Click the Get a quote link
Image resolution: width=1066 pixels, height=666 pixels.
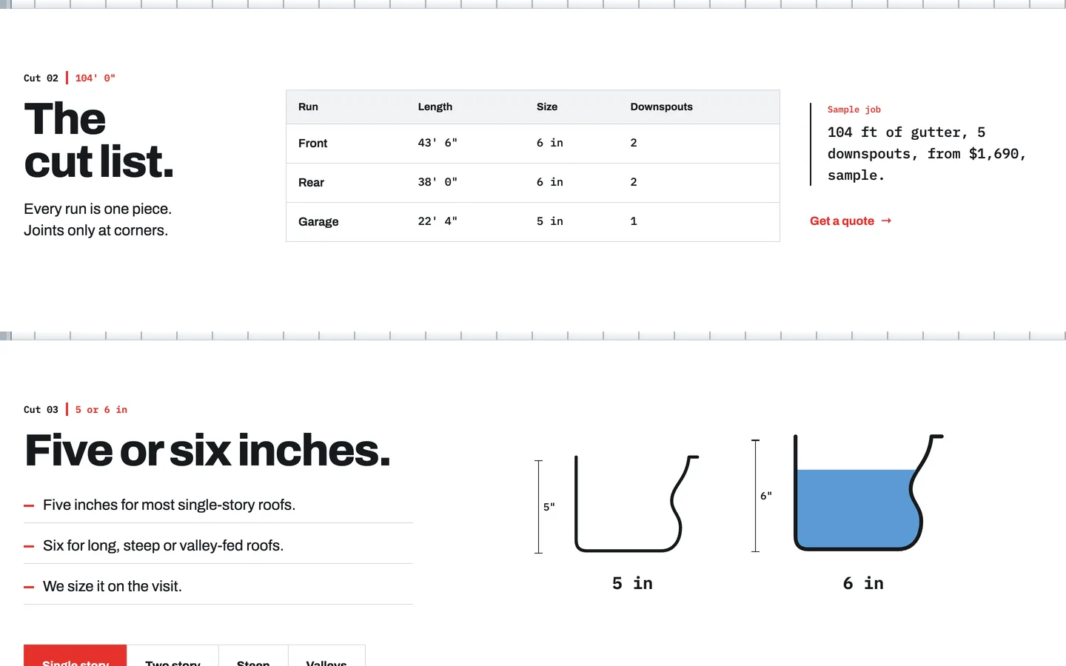[851, 221]
